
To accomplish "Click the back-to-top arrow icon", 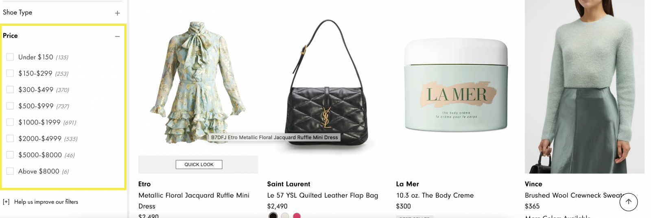I will tap(629, 202).
